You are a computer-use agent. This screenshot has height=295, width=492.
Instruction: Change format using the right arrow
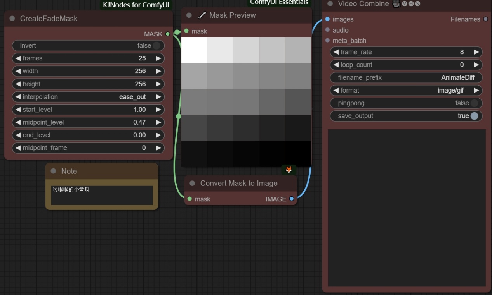click(476, 90)
